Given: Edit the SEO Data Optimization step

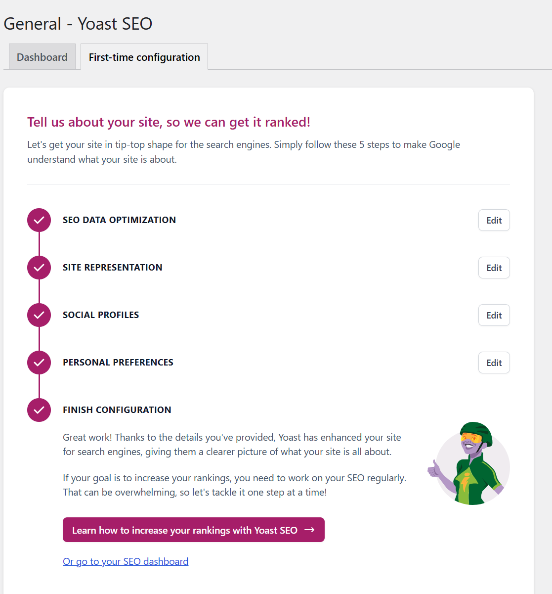Looking at the screenshot, I should click(494, 220).
